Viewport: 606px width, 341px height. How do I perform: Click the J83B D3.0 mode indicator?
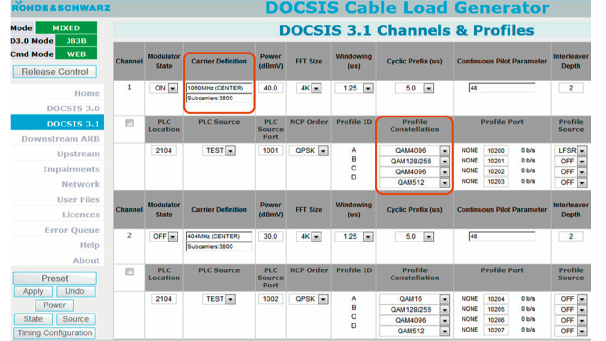(x=76, y=41)
